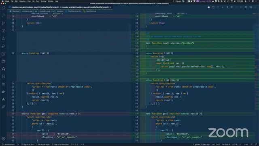Viewport: 259px width, 146px height.
Task: Open the Manage gear at activity bar bottom
Action: tap(4, 139)
